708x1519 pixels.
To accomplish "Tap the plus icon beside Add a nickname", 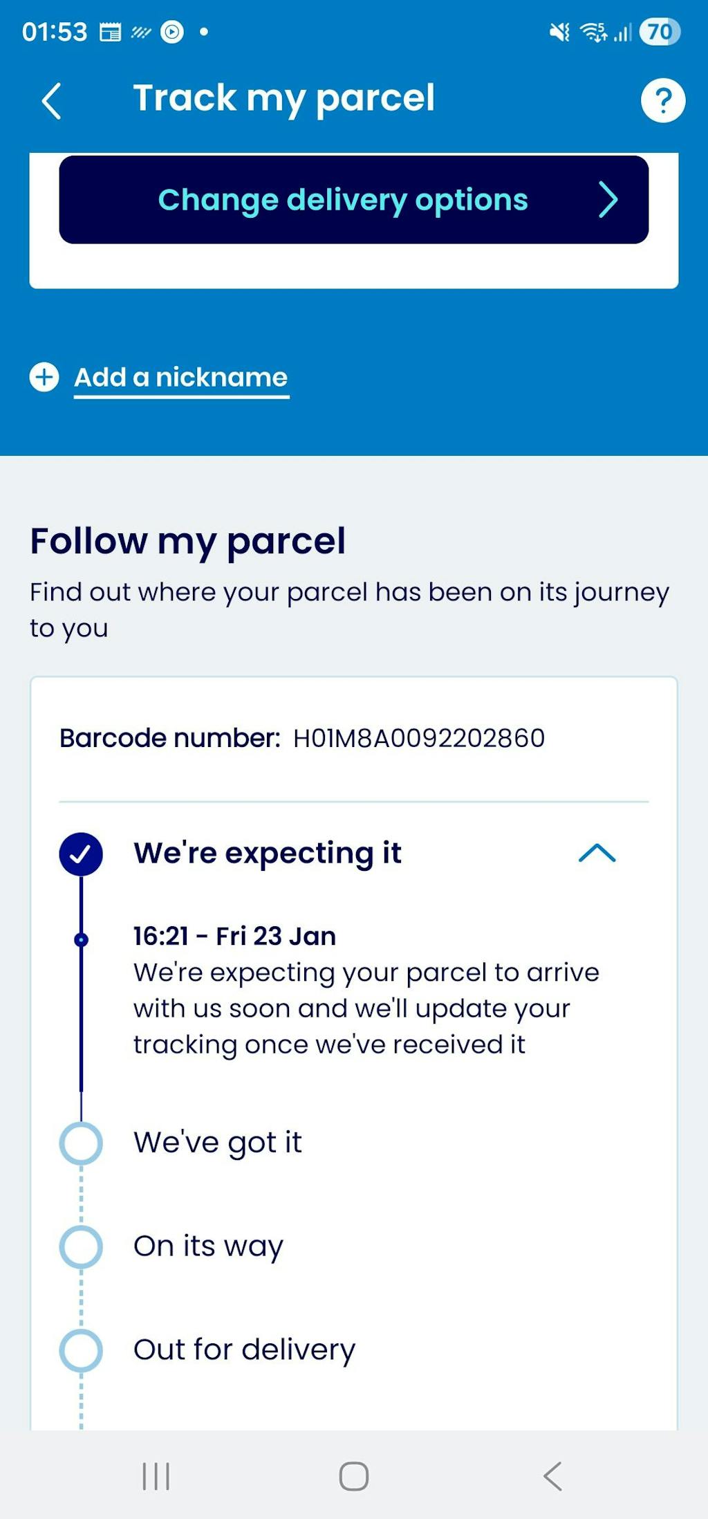I will point(44,377).
